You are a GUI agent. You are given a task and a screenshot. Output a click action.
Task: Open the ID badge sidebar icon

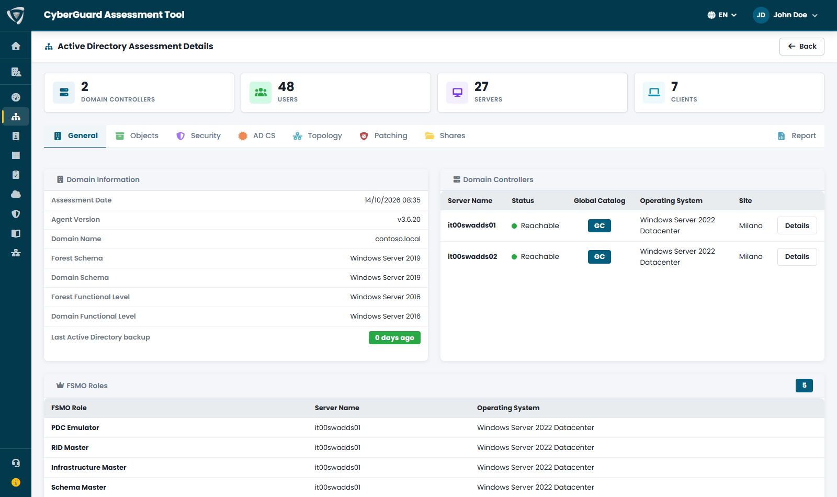pos(16,136)
